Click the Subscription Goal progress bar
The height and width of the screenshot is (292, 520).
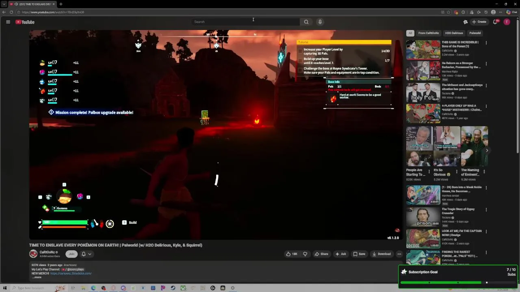click(x=458, y=283)
